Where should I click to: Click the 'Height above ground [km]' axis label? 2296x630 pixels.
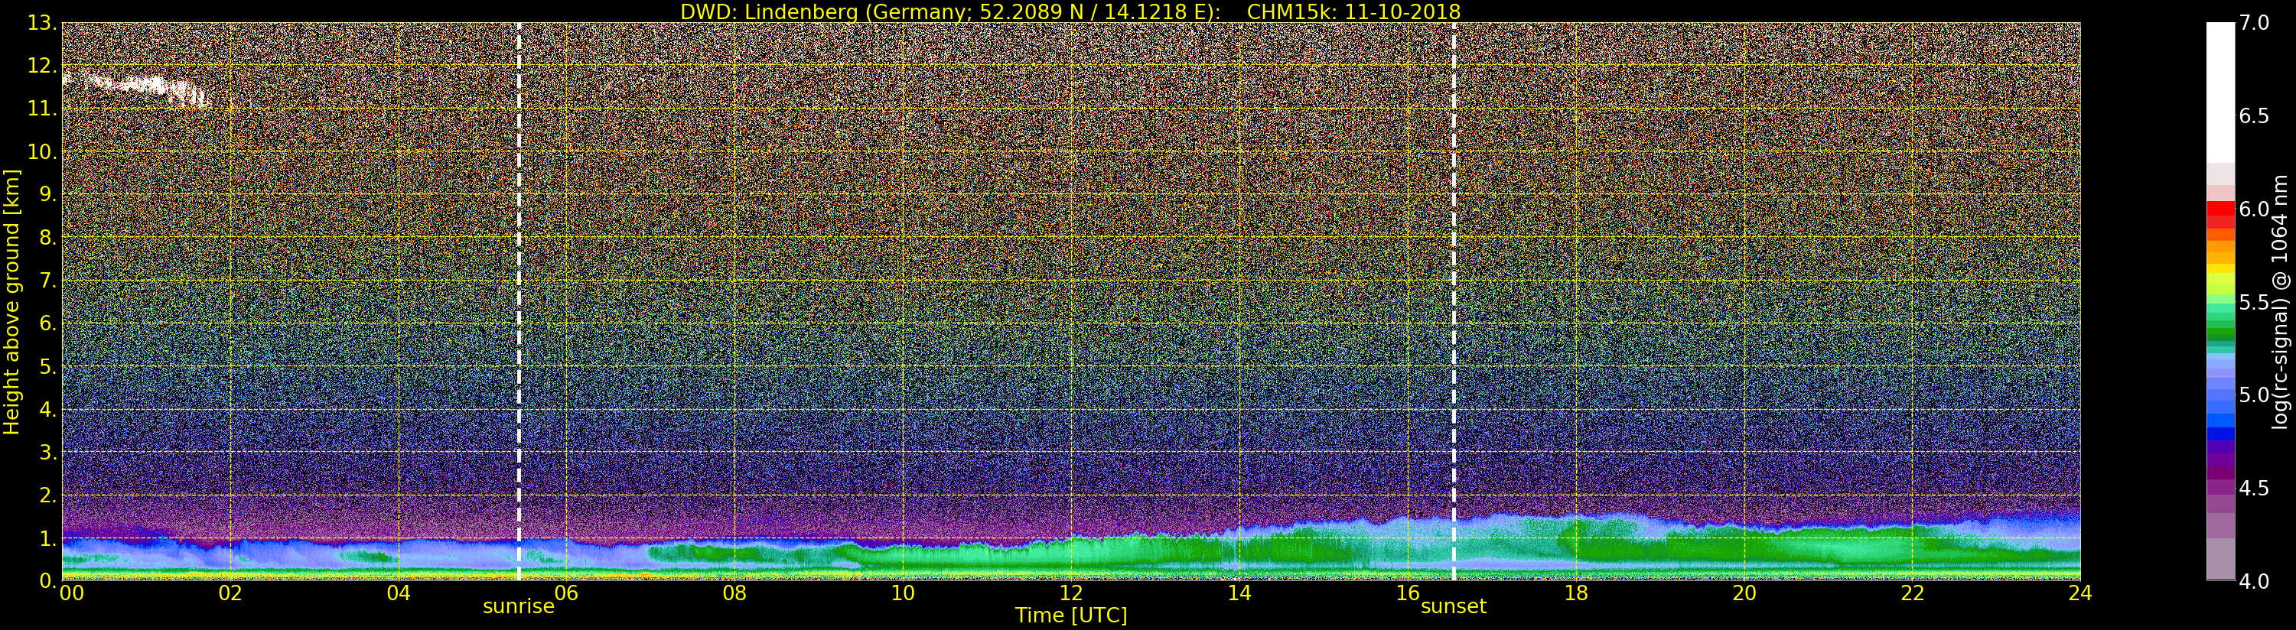pyautogui.click(x=11, y=301)
